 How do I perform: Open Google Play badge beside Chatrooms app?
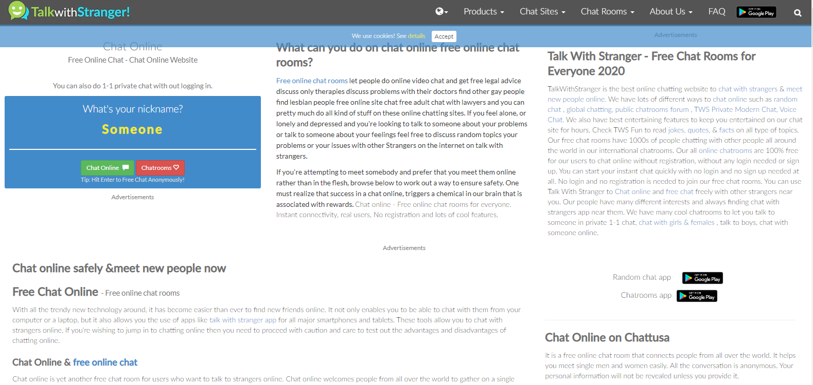point(697,296)
